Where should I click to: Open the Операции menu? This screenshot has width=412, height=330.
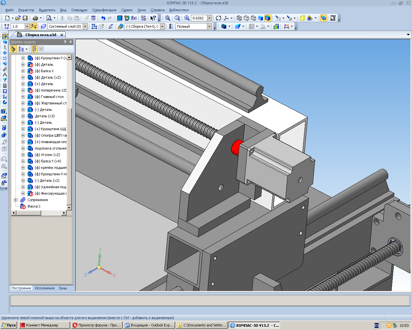(x=79, y=10)
